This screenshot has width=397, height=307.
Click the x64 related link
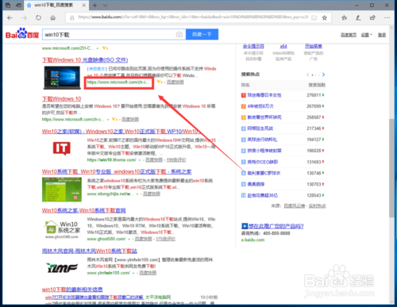283,46
